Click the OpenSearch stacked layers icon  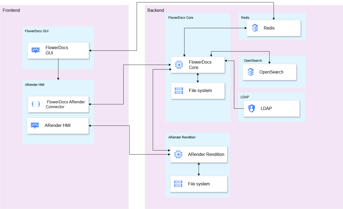[250, 72]
